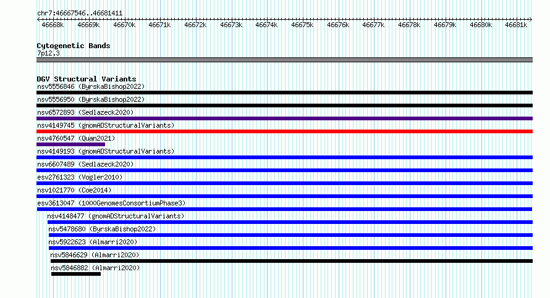Viewport: 550px width, 298px height.
Task: Click the 46672k ruler mark
Action: coord(195,25)
